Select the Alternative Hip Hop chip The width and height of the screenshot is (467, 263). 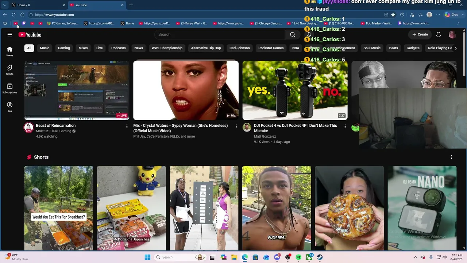pos(206,48)
